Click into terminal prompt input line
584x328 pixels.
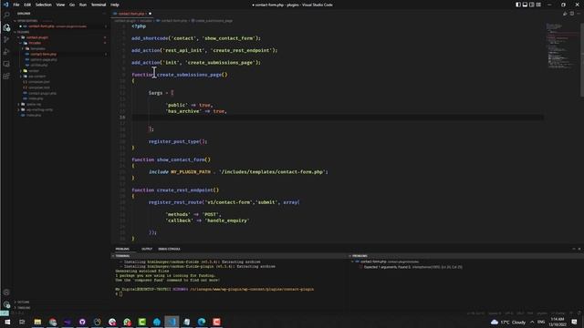tap(120, 293)
